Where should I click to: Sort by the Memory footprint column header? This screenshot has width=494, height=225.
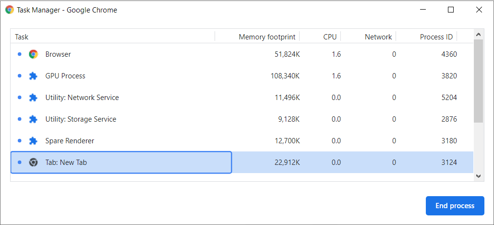(267, 37)
